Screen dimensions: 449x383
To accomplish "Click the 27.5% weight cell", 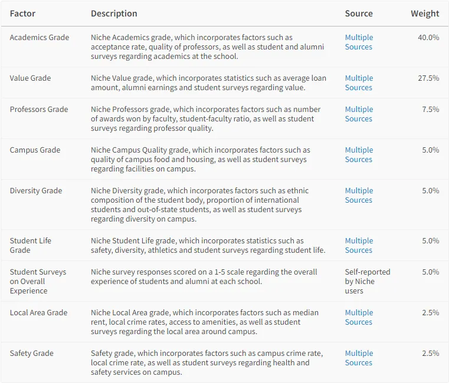I will coord(428,78).
